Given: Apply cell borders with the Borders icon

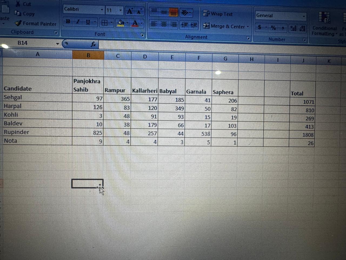Looking at the screenshot, I should 104,23.
